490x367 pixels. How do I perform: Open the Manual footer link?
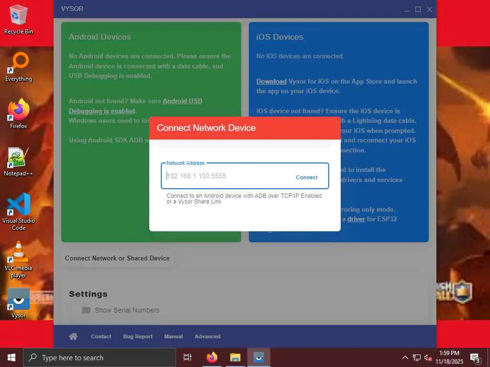tap(173, 336)
